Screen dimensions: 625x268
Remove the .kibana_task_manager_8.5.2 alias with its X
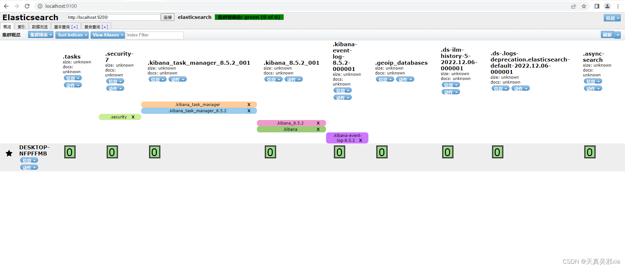(x=249, y=111)
